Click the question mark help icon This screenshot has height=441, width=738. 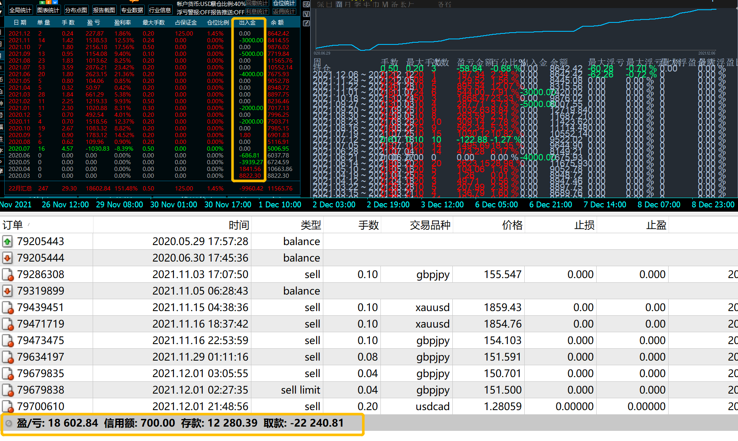pos(307,23)
